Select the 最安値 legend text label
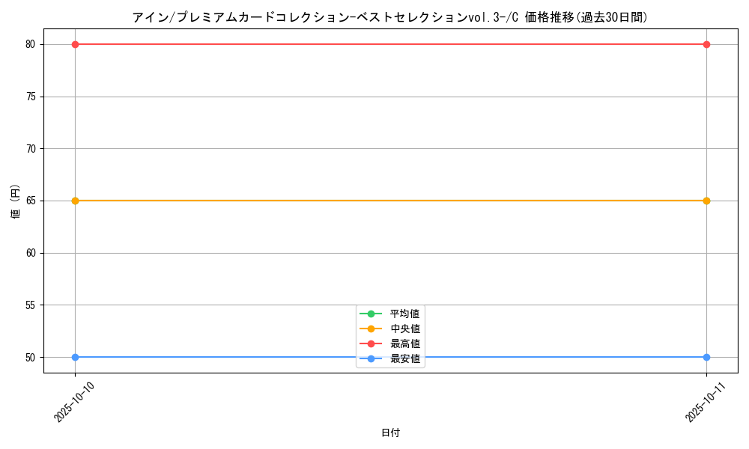The height and width of the screenshot is (449, 749). pos(404,358)
